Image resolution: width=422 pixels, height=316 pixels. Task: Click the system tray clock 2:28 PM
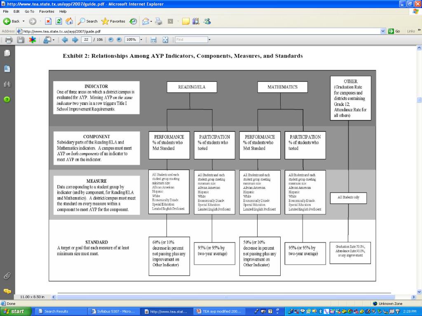[x=410, y=311]
